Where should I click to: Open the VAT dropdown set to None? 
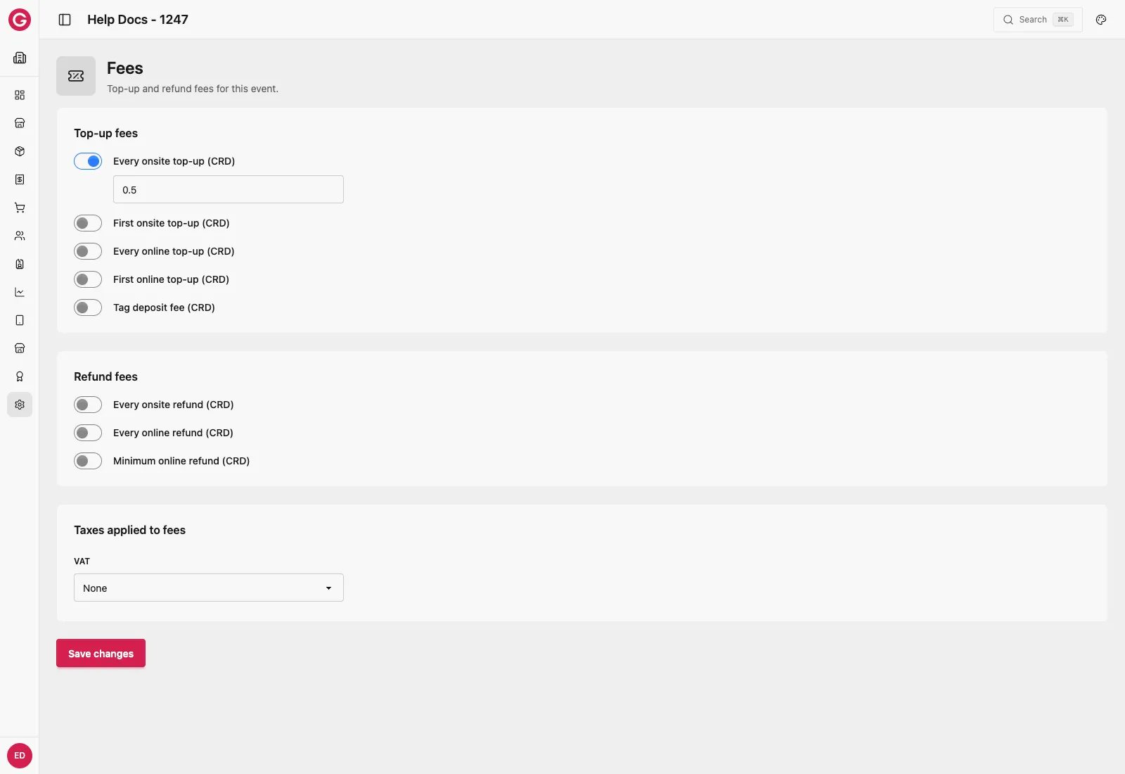tap(209, 588)
